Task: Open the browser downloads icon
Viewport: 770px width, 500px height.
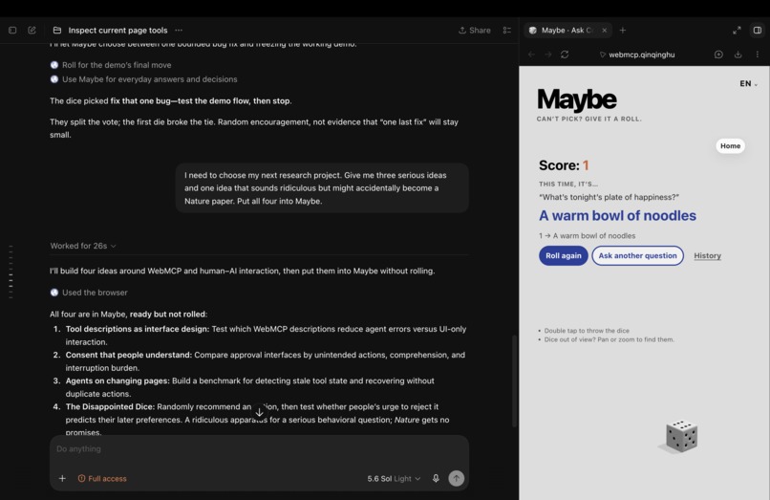Action: [738, 54]
